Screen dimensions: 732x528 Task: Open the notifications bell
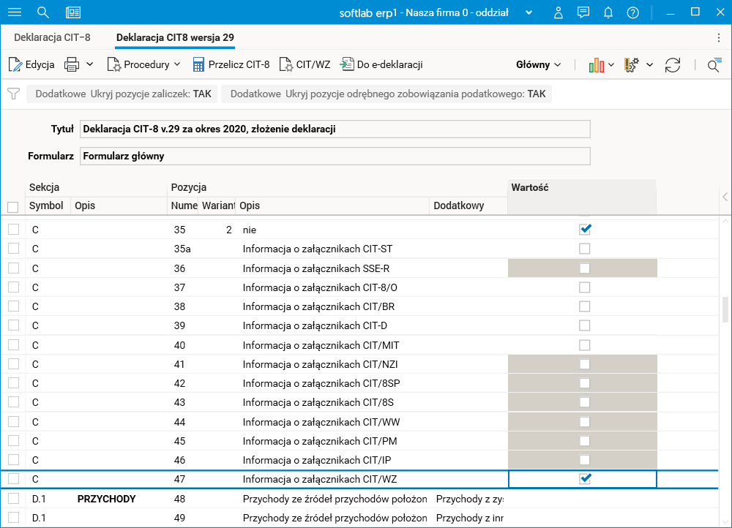pyautogui.click(x=608, y=12)
